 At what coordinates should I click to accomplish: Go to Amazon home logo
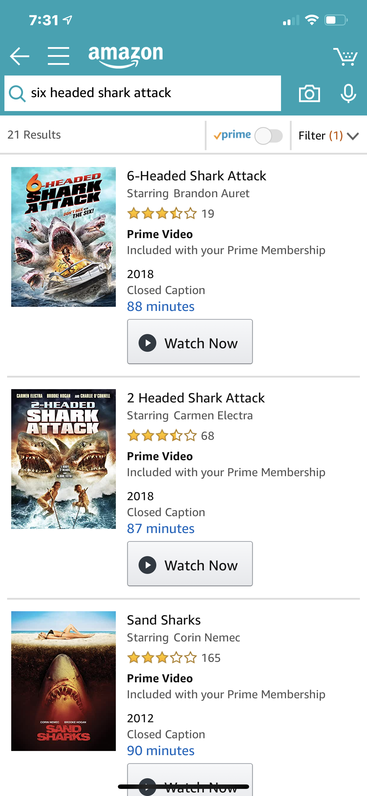(126, 56)
